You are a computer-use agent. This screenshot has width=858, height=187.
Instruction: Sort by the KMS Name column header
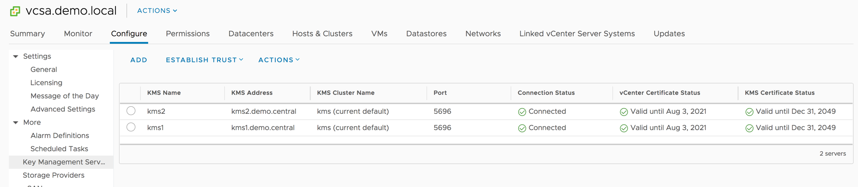click(164, 93)
